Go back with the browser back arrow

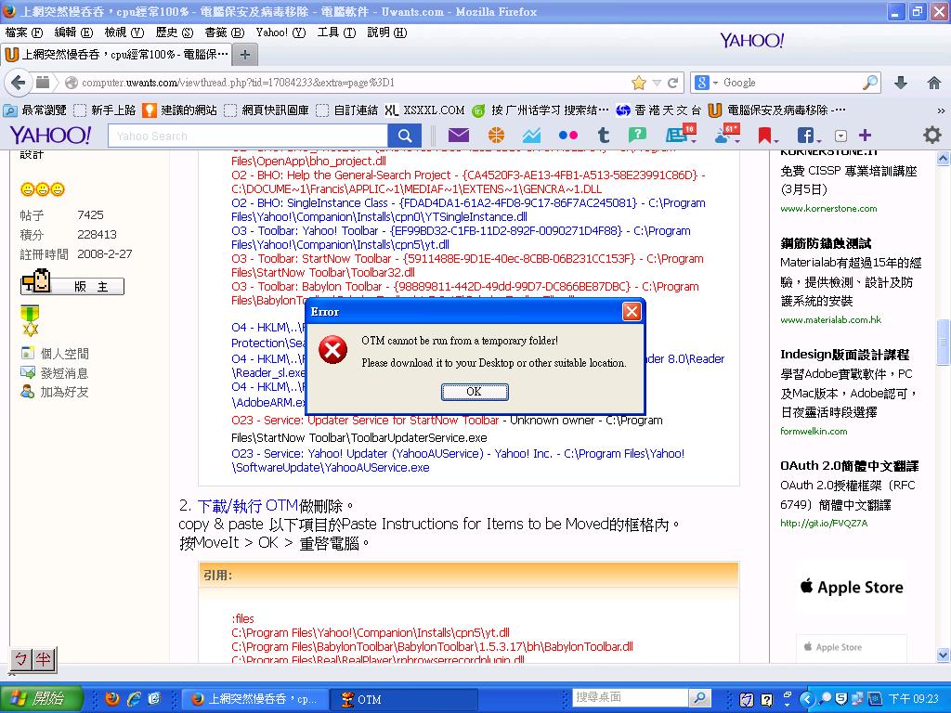[19, 83]
